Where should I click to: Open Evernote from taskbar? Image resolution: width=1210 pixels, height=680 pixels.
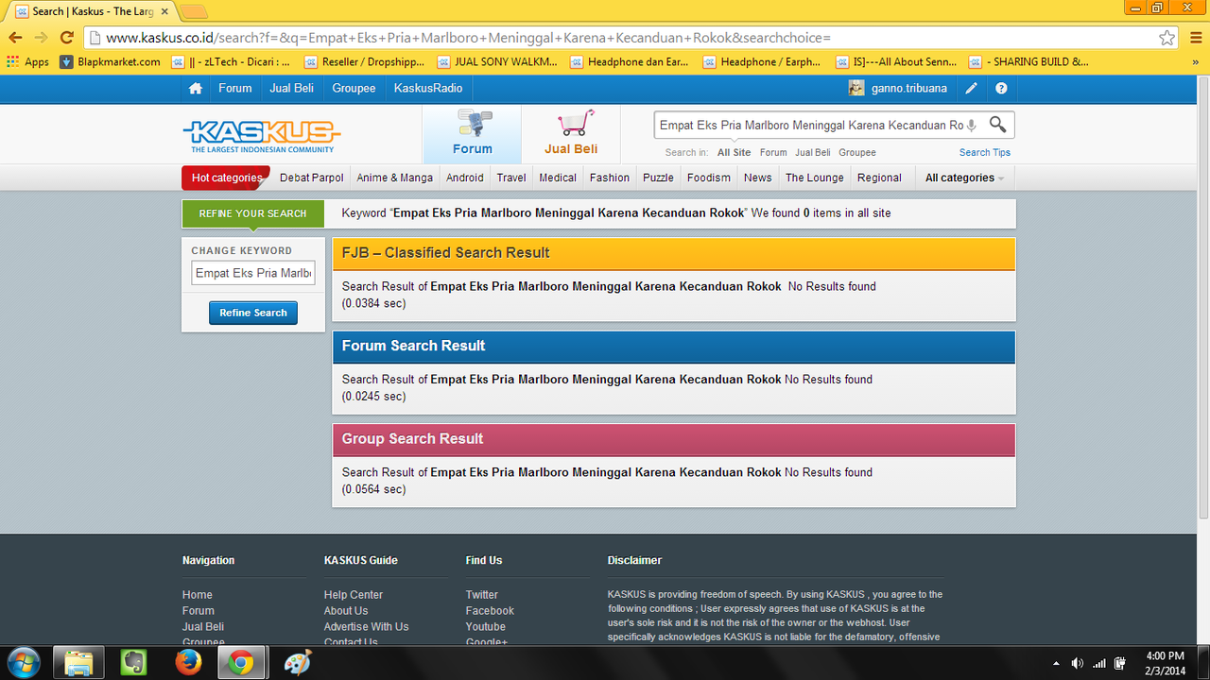(x=133, y=663)
